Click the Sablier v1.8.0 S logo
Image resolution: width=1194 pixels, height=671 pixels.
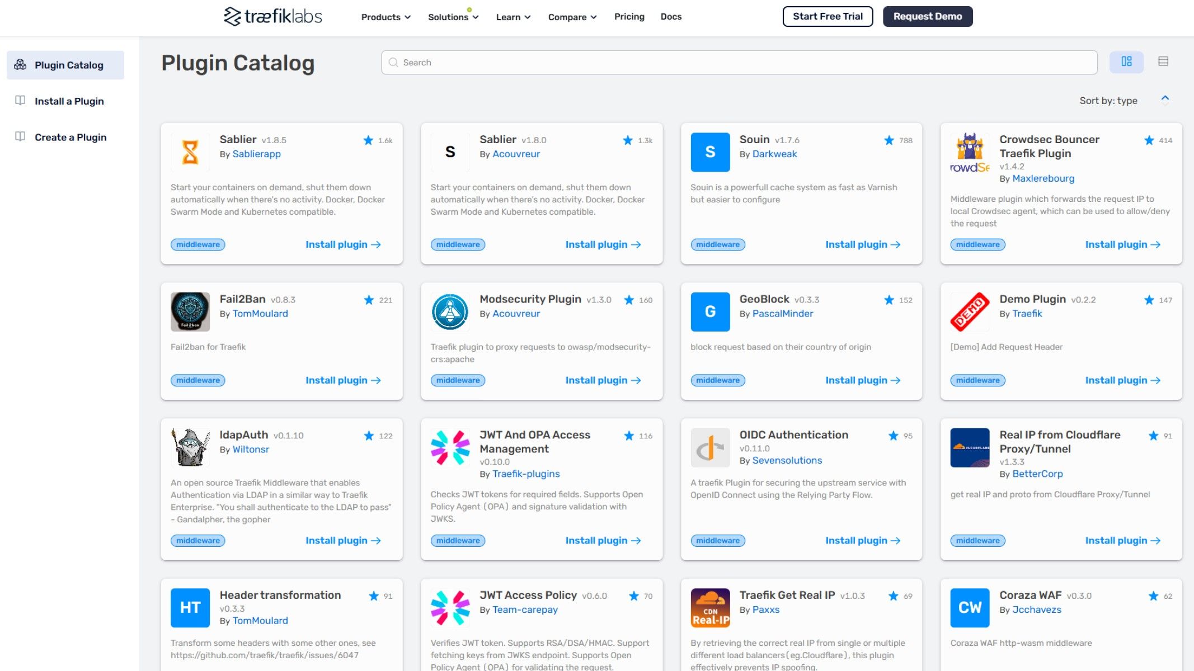click(450, 152)
